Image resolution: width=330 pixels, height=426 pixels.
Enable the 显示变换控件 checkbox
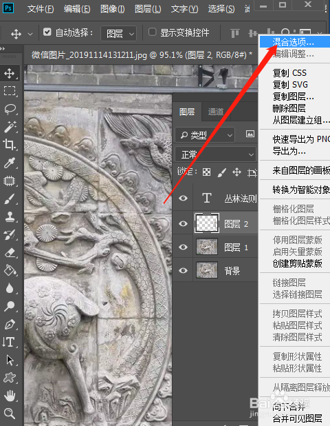152,32
